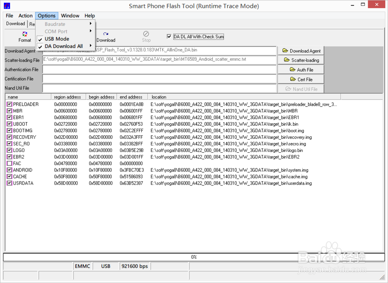
Task: Uncheck the LOGO partition checkbox
Action: point(9,150)
